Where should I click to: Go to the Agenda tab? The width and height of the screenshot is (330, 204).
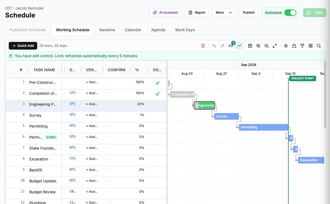pyautogui.click(x=158, y=30)
